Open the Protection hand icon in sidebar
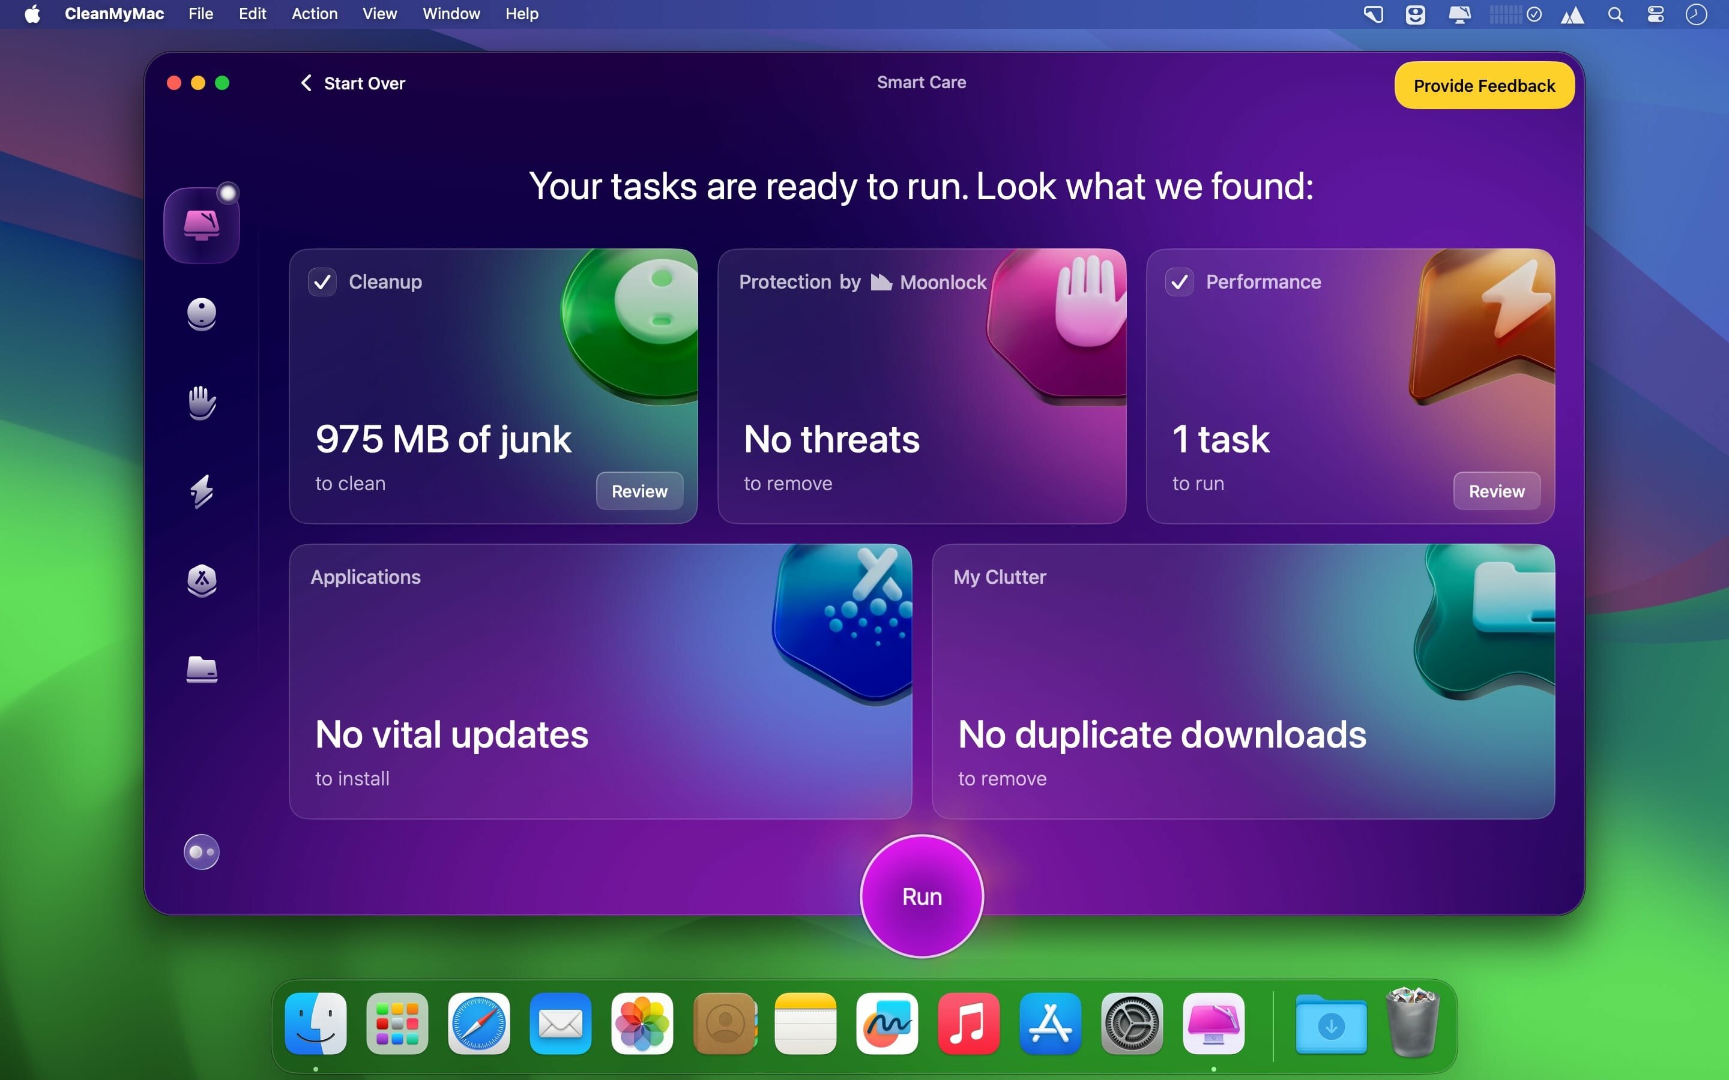The width and height of the screenshot is (1729, 1080). [202, 403]
